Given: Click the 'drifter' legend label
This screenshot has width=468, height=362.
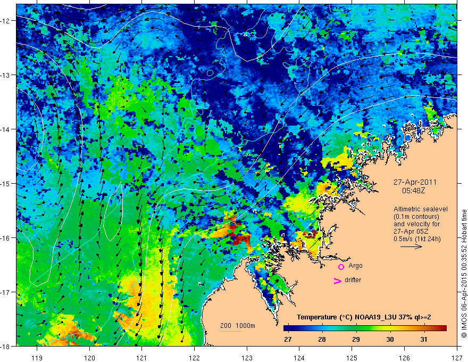Looking at the screenshot, I should (353, 280).
